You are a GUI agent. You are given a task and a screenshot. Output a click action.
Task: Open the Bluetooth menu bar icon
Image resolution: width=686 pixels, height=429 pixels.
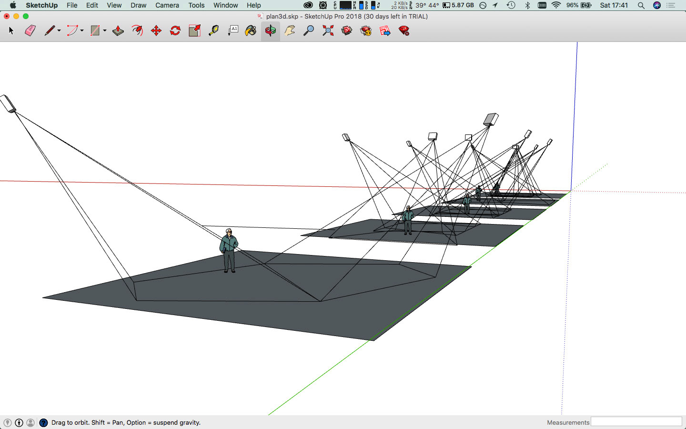[527, 5]
